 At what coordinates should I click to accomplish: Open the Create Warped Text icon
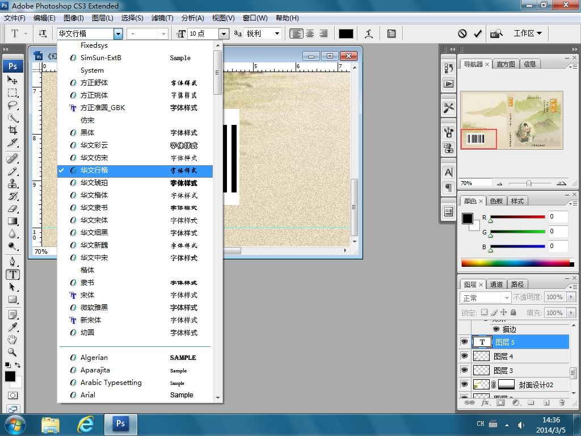point(369,33)
